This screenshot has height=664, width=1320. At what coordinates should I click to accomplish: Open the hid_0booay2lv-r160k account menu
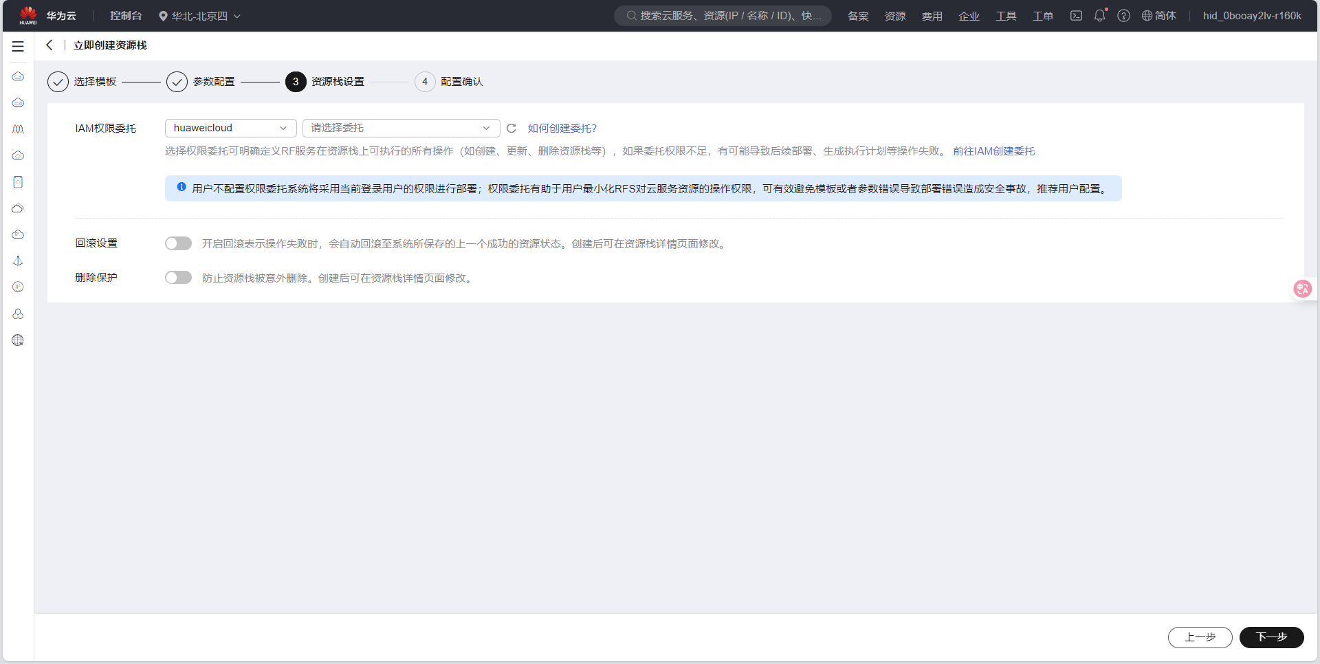1252,16
